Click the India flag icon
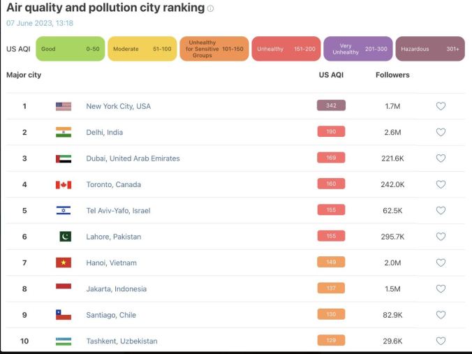This screenshot has width=472, height=354. pyautogui.click(x=64, y=133)
